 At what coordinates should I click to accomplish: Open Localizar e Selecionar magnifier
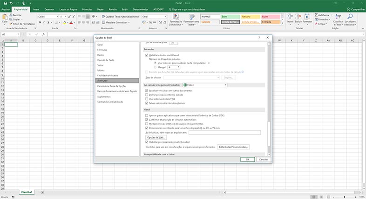tap(350, 19)
